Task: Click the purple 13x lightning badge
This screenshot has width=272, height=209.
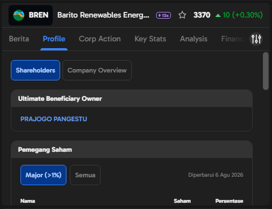Action: (164, 15)
